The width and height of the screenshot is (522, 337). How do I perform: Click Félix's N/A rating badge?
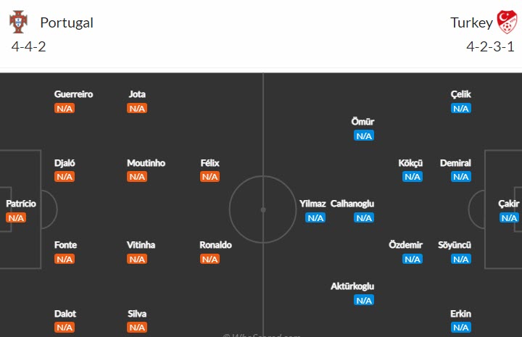pyautogui.click(x=210, y=177)
